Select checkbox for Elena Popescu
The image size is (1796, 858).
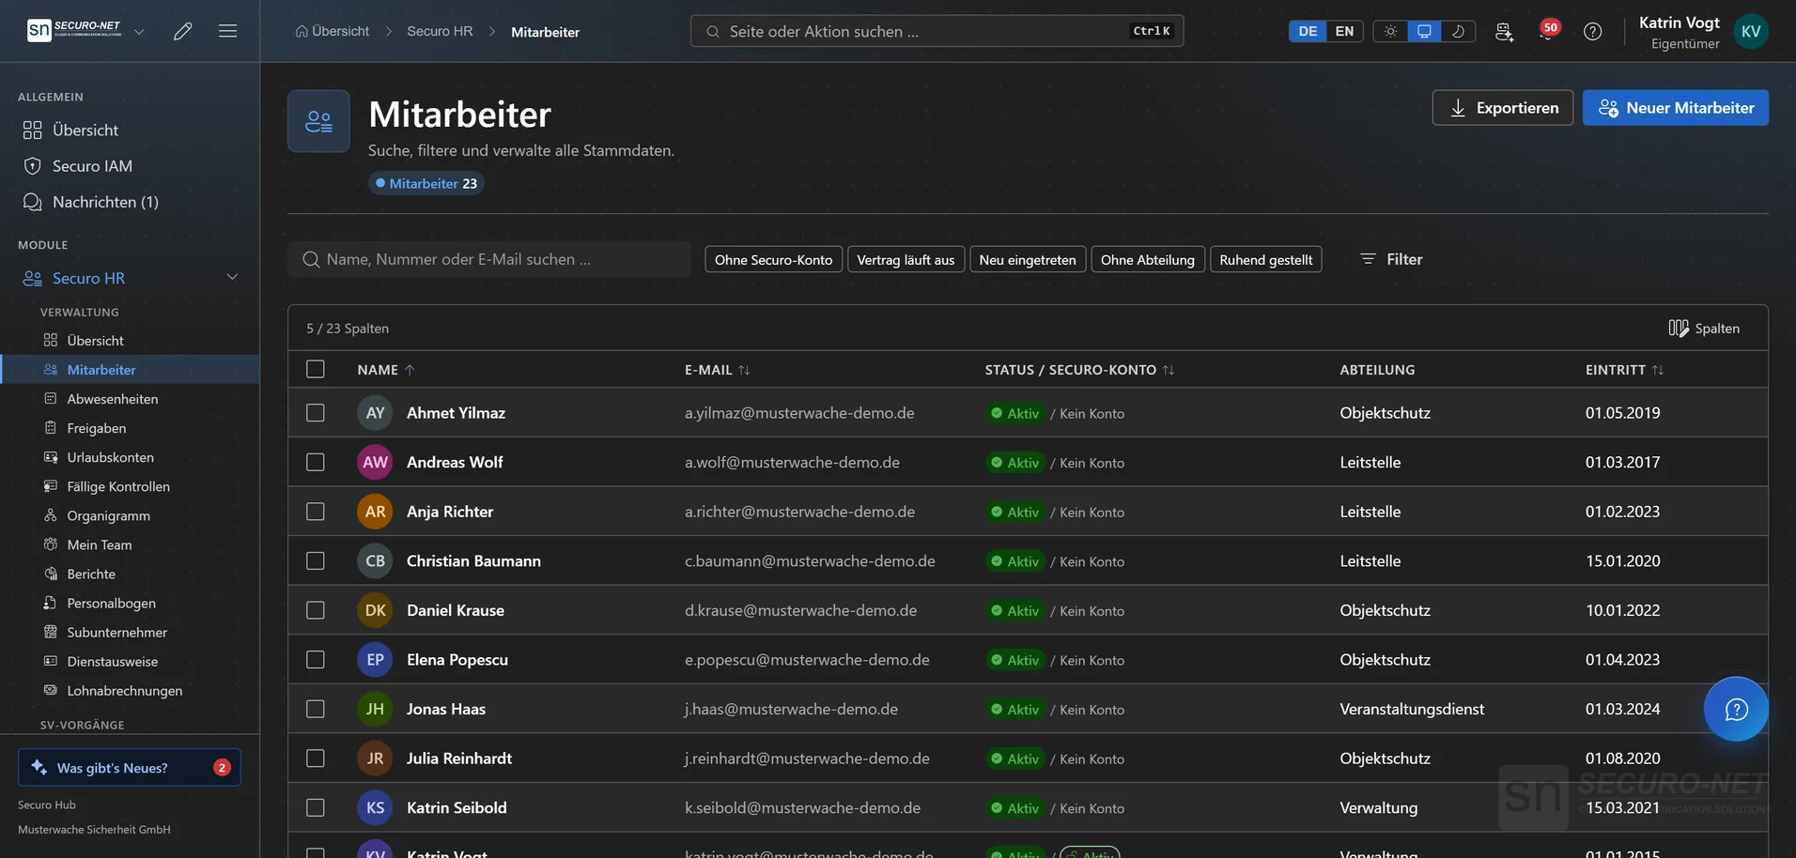tap(316, 659)
